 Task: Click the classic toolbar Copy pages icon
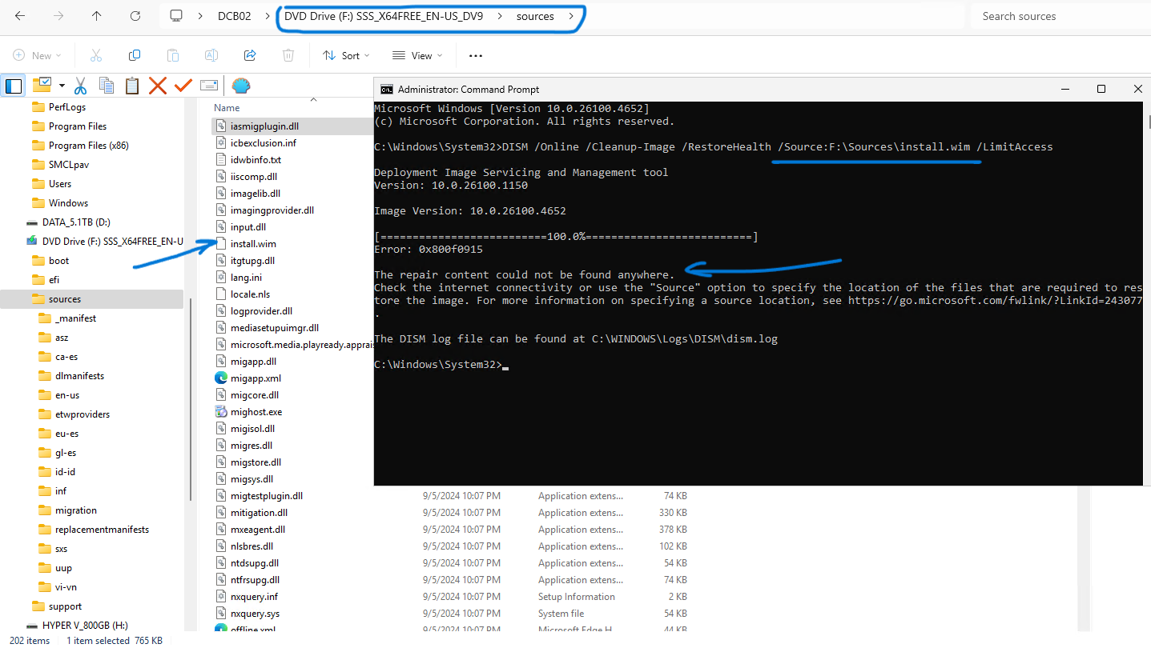coord(106,86)
